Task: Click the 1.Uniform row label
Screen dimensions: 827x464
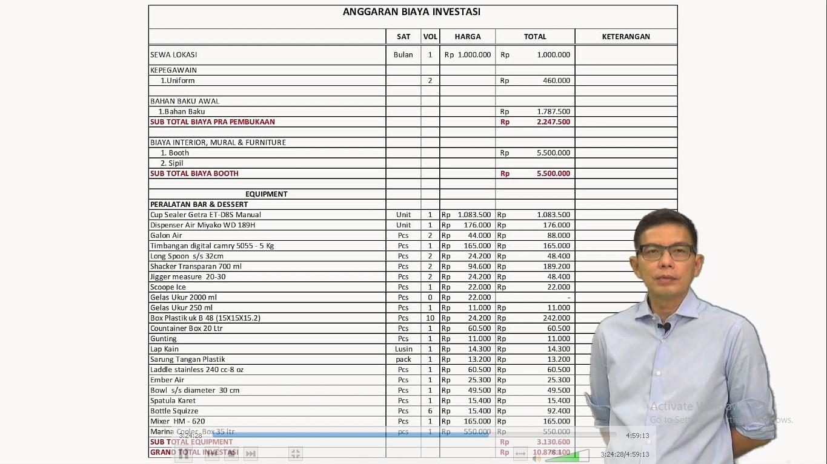Action: pyautogui.click(x=178, y=80)
